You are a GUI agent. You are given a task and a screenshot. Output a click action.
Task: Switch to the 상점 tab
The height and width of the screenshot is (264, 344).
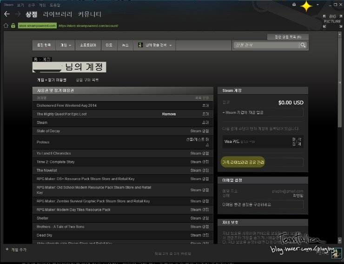click(31, 14)
